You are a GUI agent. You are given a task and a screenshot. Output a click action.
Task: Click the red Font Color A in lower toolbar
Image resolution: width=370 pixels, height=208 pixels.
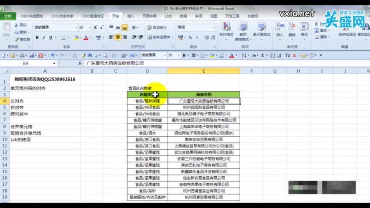[232, 55]
